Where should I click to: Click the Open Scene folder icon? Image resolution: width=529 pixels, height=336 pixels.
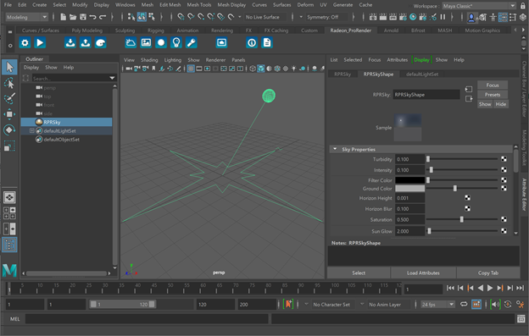pos(73,17)
